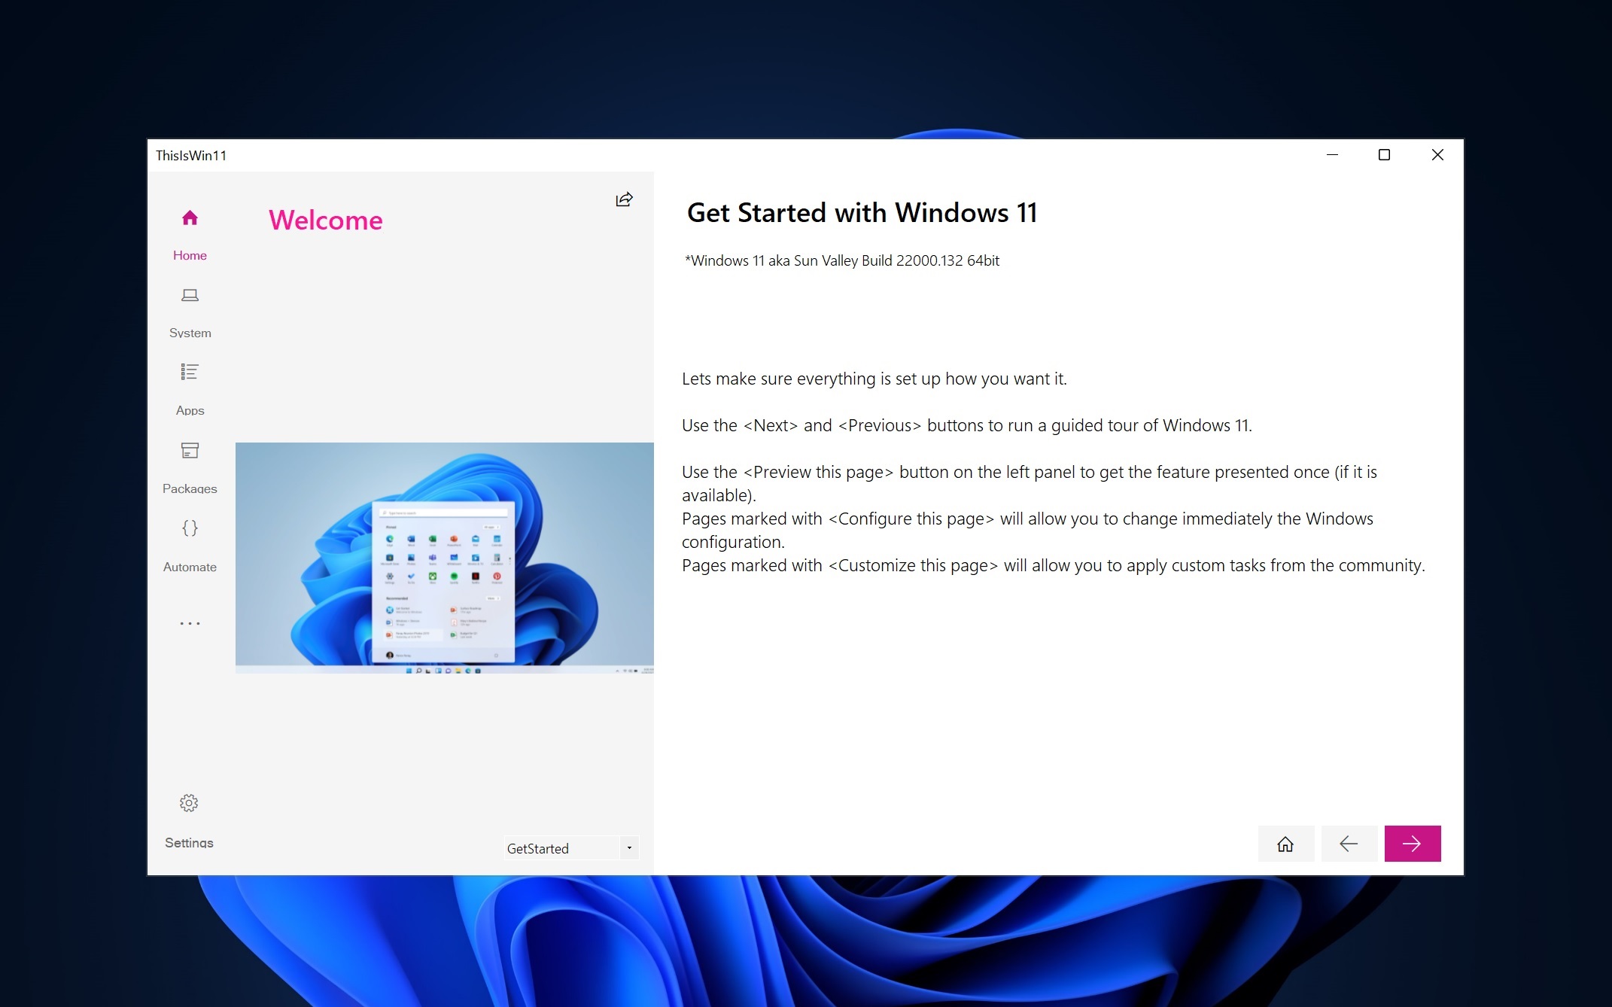Click the GetStarted combo box field

click(571, 848)
